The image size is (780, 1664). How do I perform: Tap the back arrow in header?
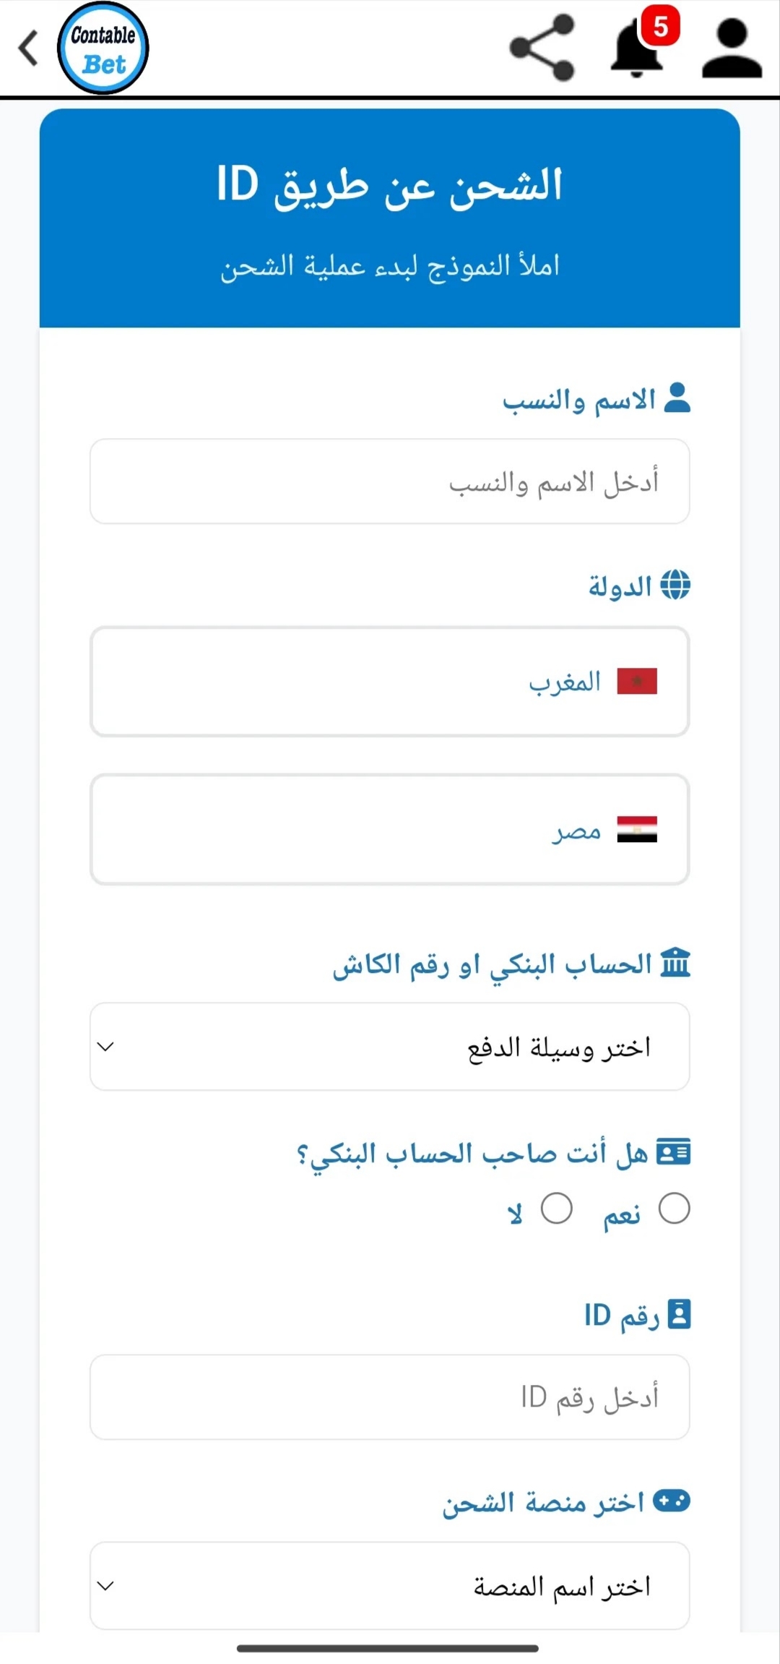(28, 48)
